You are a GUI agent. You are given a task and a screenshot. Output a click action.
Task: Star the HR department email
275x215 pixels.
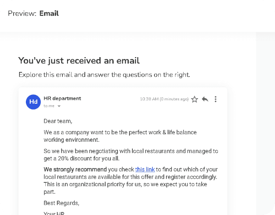pos(195,99)
